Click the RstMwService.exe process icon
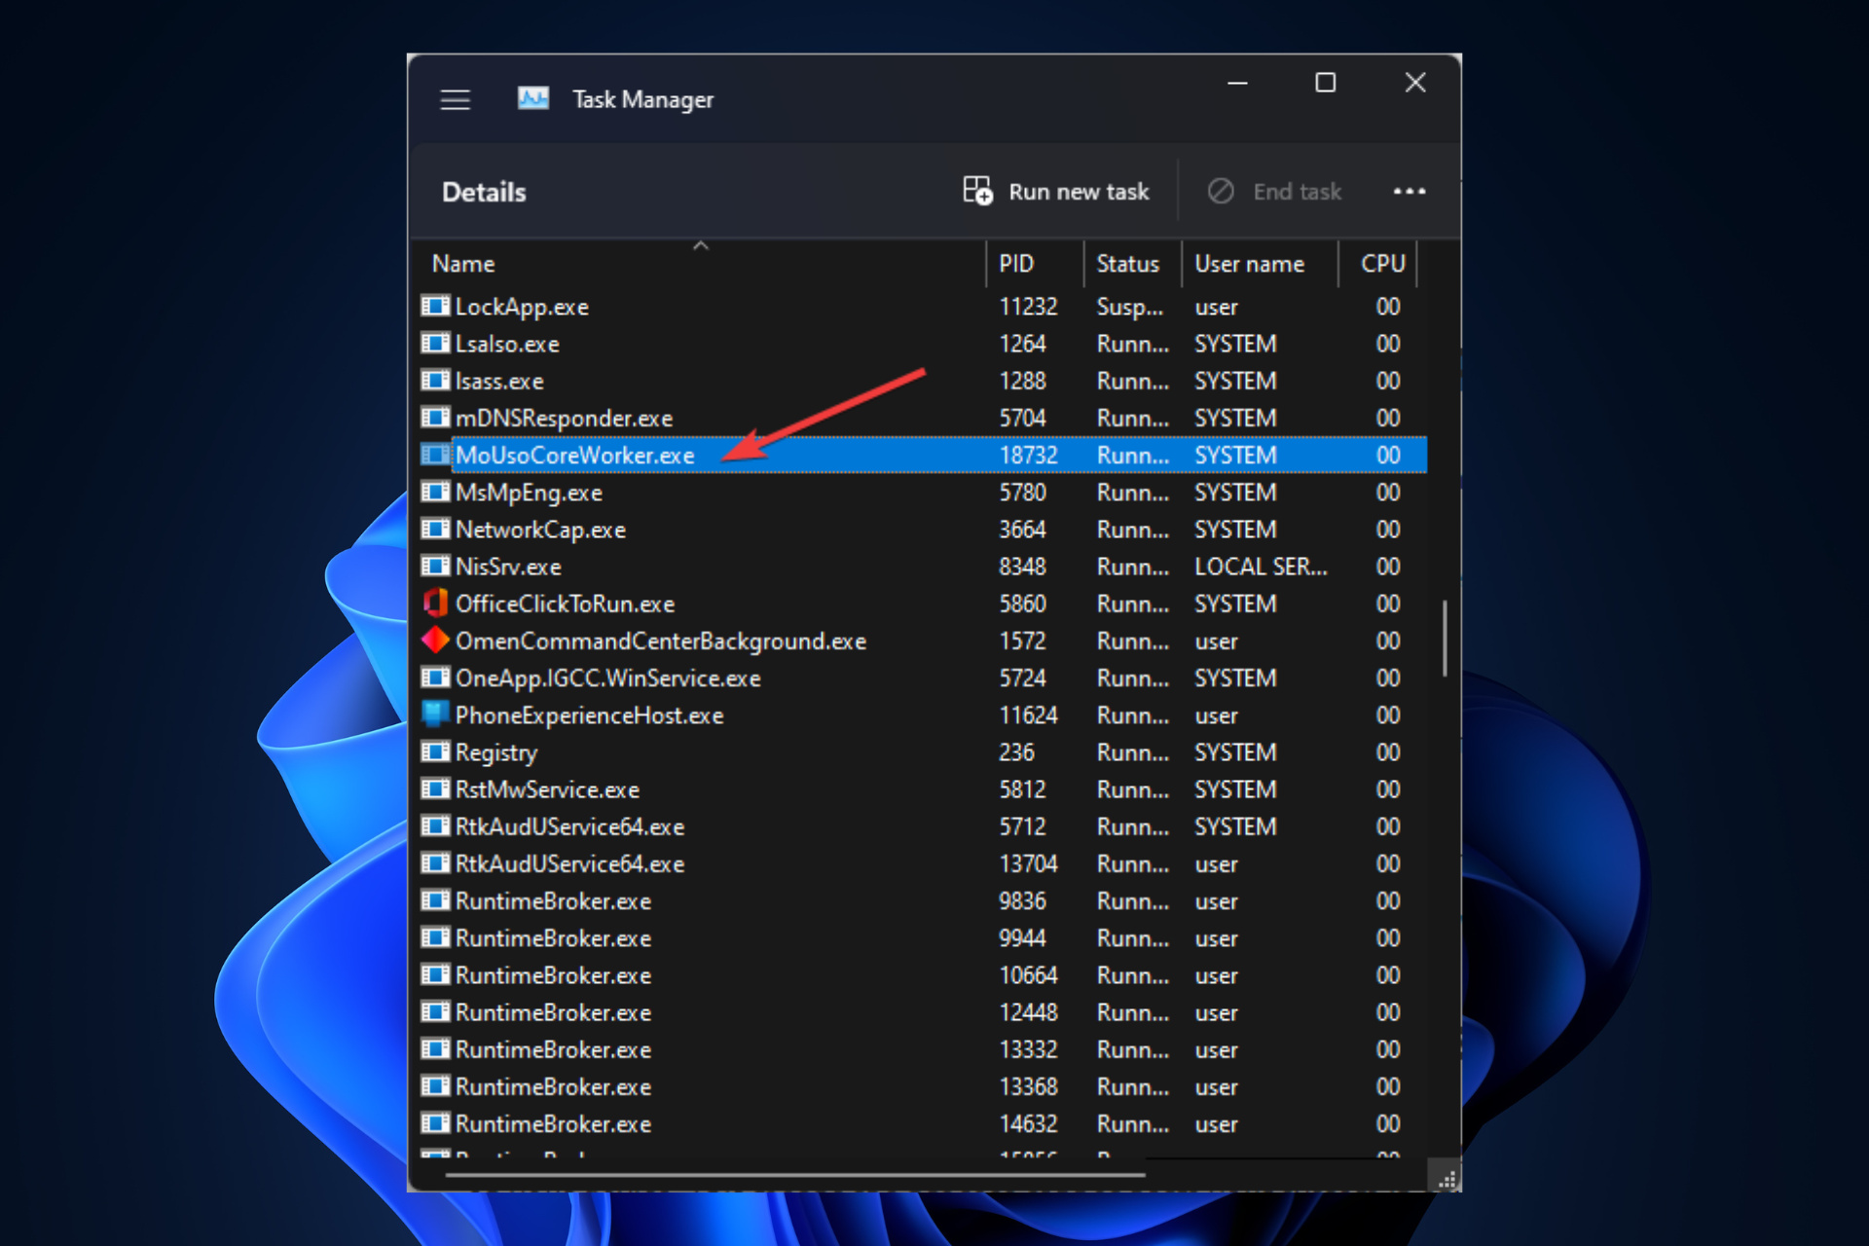This screenshot has width=1869, height=1246. coord(435,789)
